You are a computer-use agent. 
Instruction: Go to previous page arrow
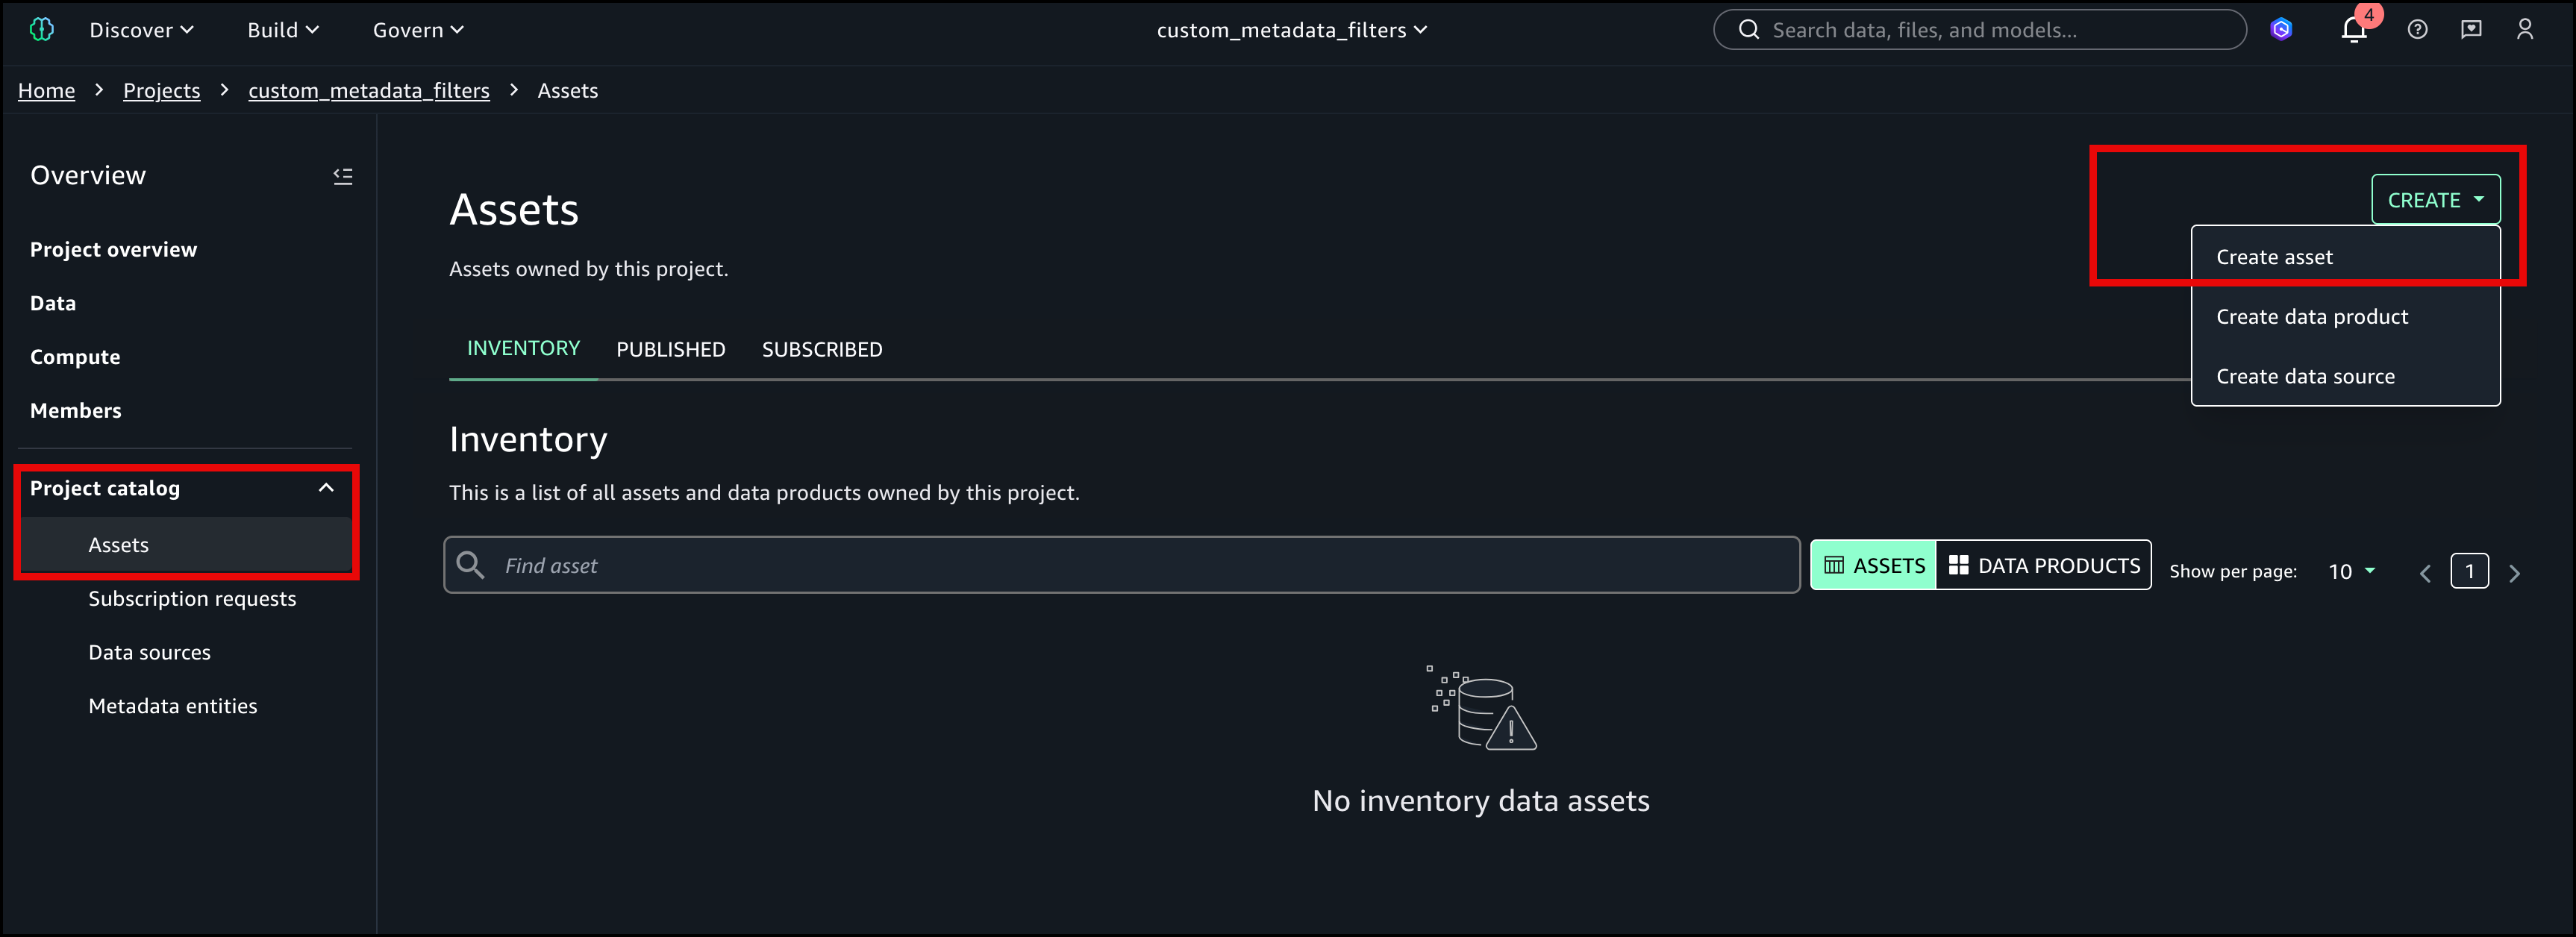[x=2425, y=573]
